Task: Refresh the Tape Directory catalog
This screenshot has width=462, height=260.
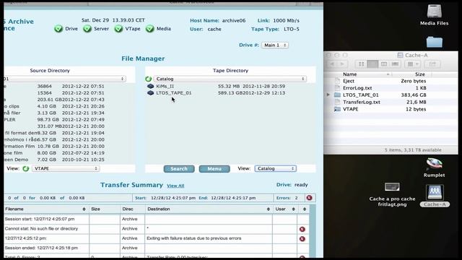Action: pos(149,79)
